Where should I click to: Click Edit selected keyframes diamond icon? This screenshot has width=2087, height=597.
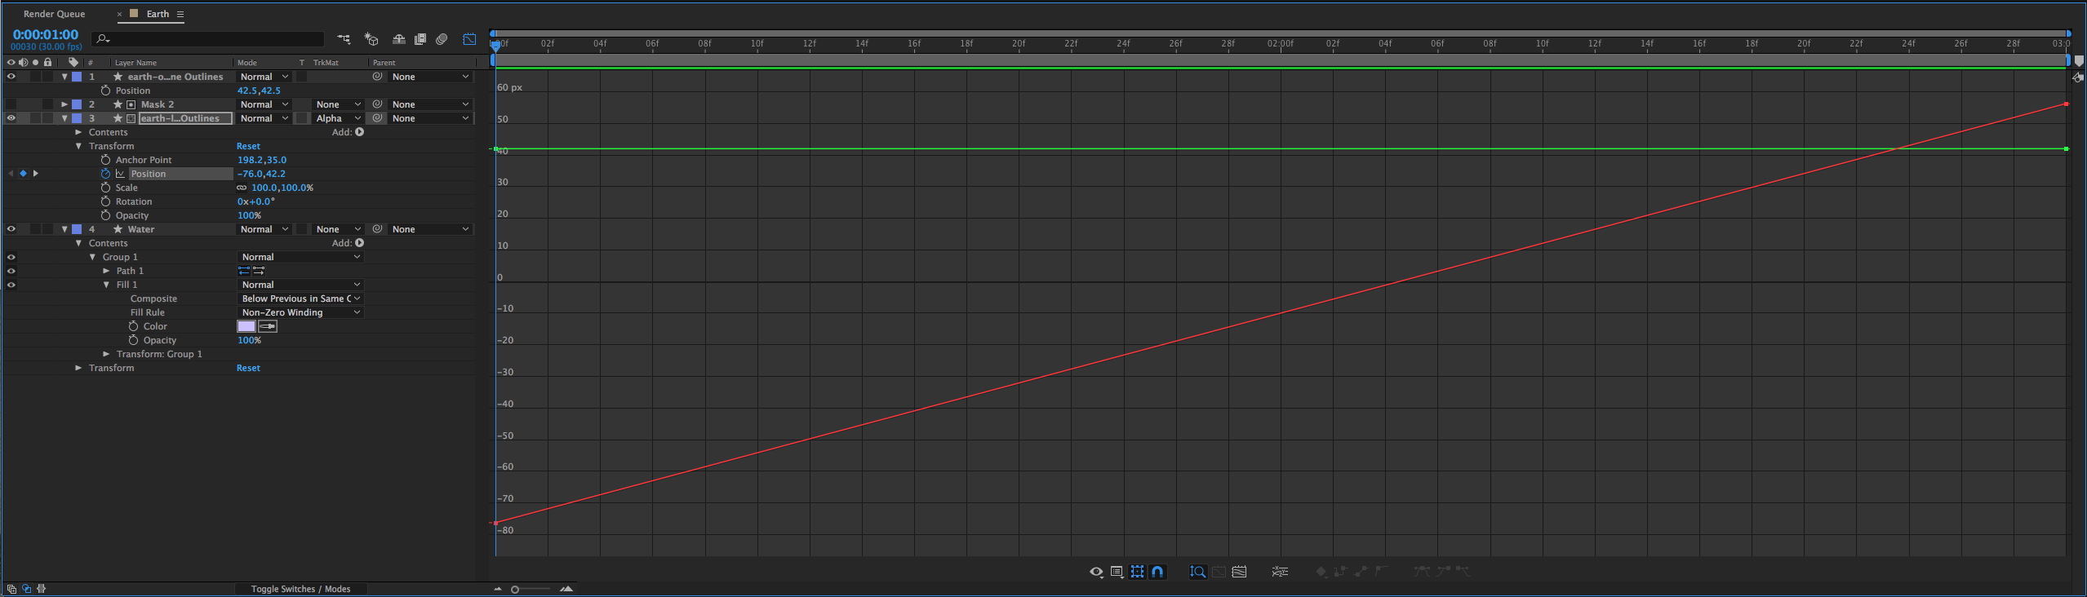tap(1321, 572)
